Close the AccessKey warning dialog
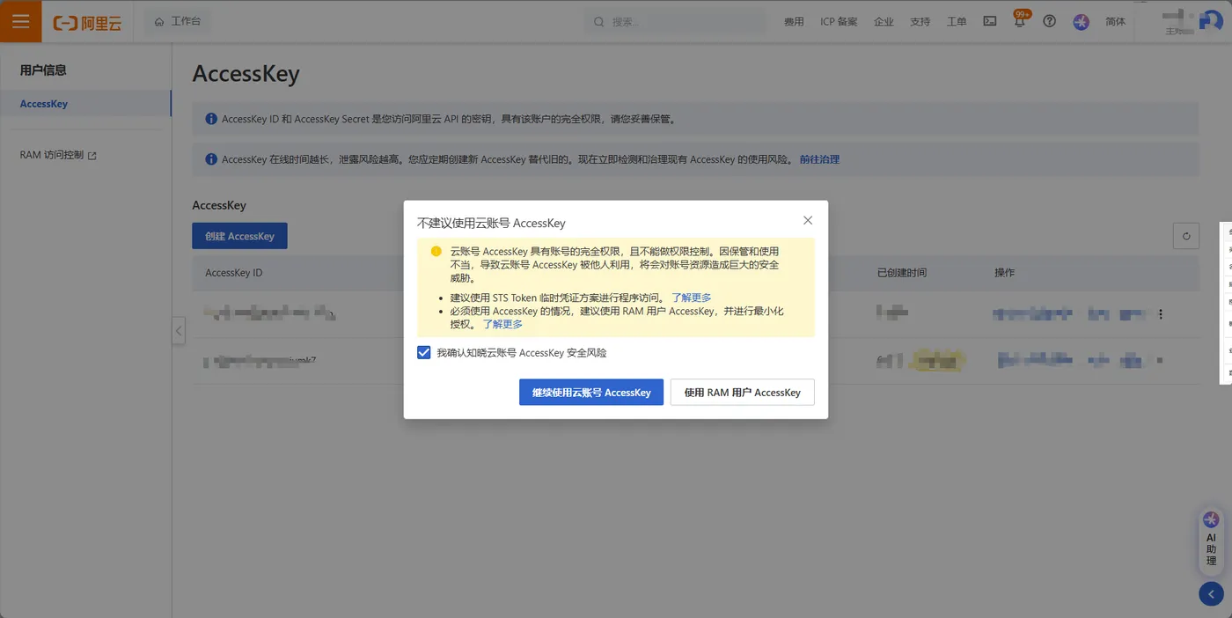The height and width of the screenshot is (618, 1232). point(808,220)
